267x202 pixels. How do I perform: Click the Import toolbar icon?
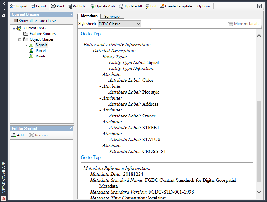(x=13, y=6)
